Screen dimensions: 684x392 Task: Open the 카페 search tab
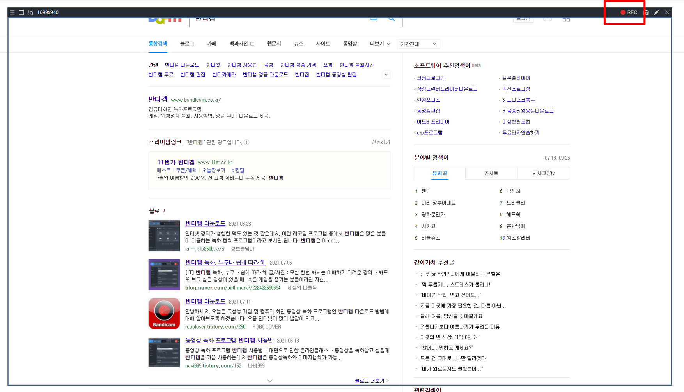212,44
